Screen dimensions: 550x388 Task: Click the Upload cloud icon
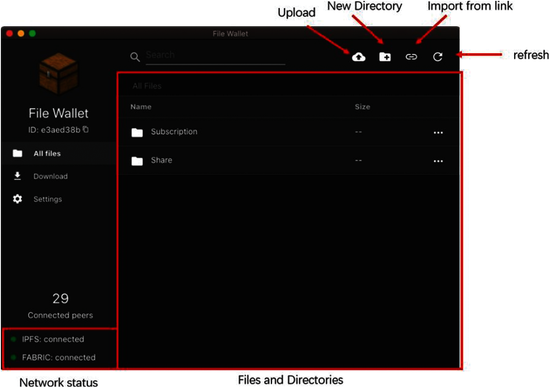pos(358,57)
